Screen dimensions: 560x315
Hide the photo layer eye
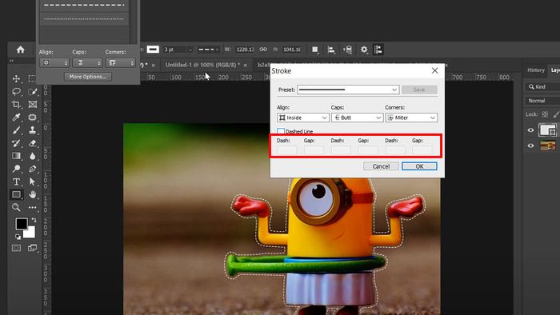(530, 146)
